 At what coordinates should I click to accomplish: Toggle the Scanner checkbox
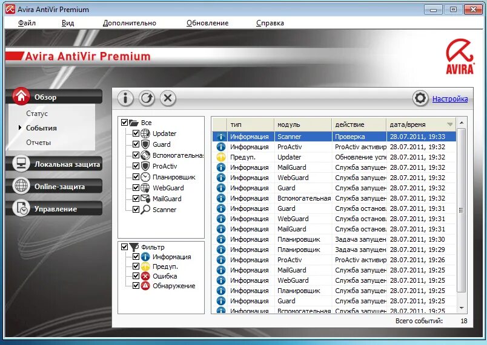136,210
